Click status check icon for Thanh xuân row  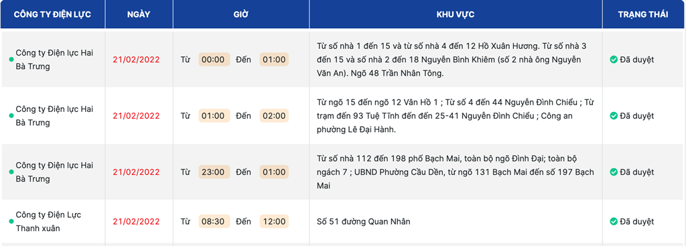tap(614, 221)
